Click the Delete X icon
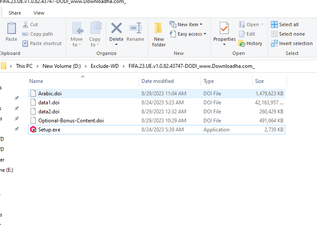317x225 pixels. pyautogui.click(x=117, y=28)
